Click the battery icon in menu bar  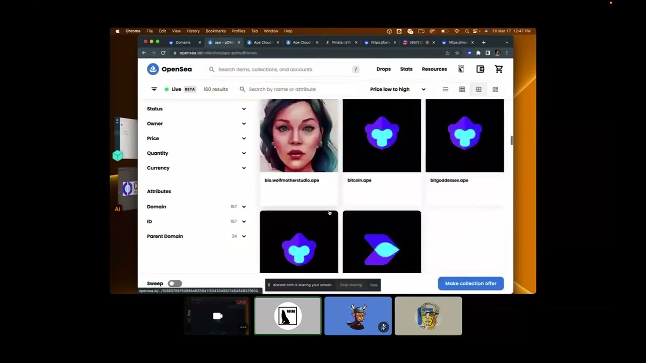tap(445, 31)
